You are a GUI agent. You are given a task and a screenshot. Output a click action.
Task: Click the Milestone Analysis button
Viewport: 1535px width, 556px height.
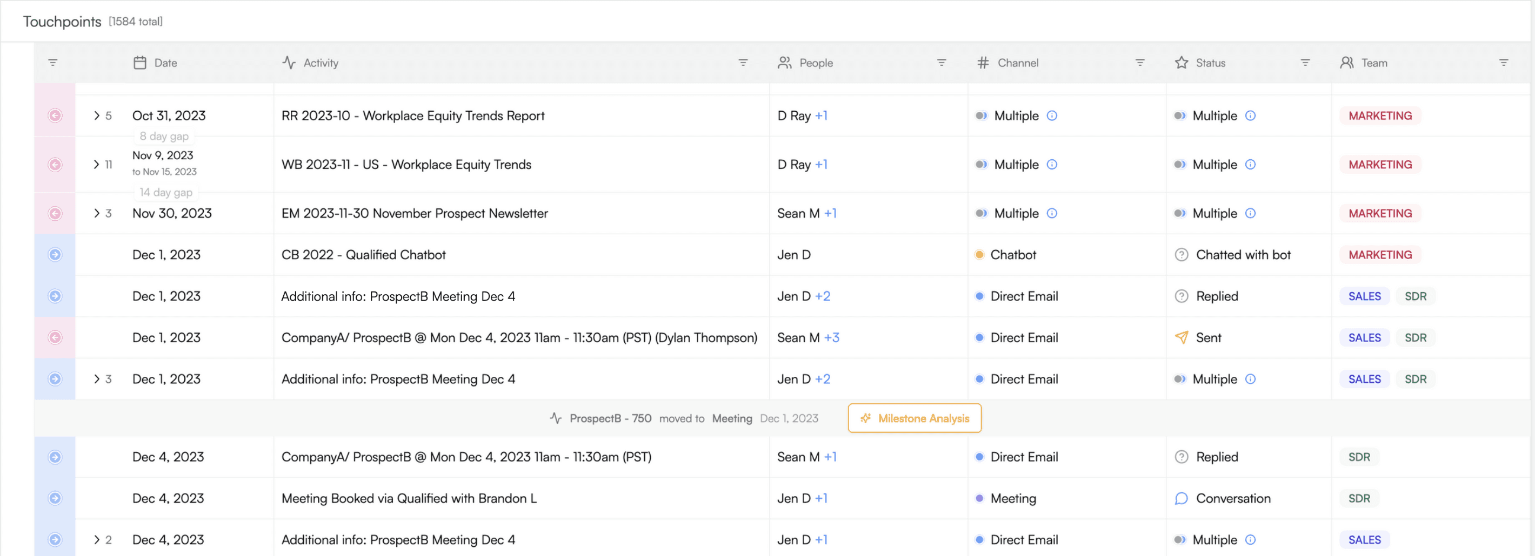(x=914, y=418)
